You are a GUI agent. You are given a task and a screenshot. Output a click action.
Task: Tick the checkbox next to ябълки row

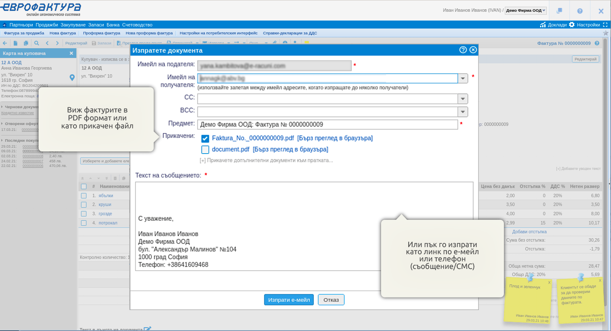tap(84, 195)
